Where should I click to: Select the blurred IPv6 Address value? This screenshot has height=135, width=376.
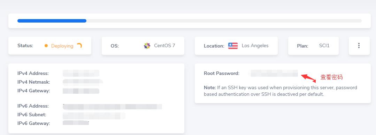pyautogui.click(x=113, y=107)
